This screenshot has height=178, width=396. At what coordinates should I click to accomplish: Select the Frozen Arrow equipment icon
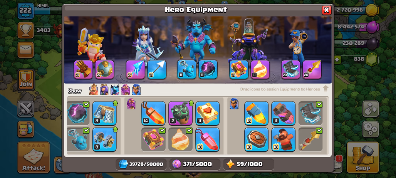[x=135, y=69]
